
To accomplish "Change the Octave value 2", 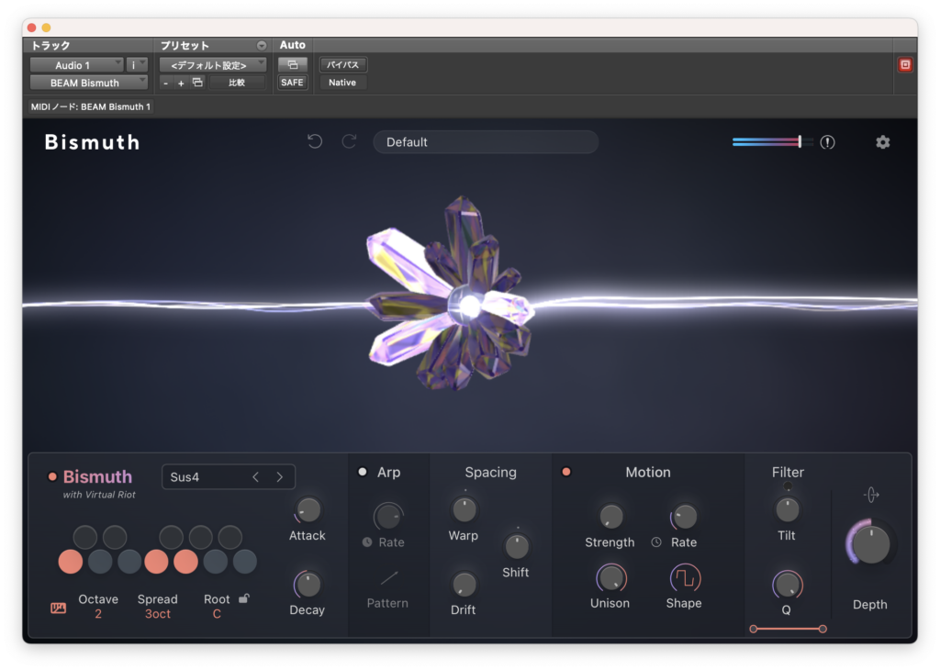I will click(97, 614).
